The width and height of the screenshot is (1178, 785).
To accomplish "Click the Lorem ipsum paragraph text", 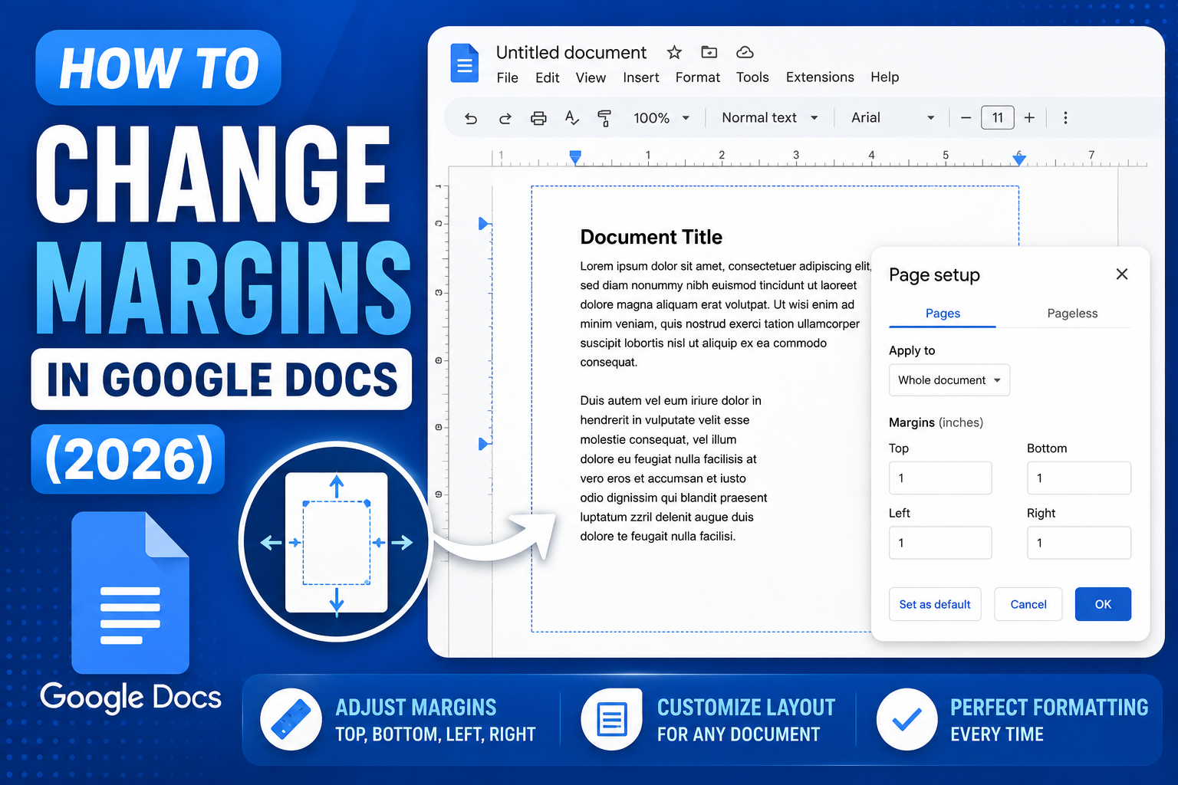I will (726, 314).
